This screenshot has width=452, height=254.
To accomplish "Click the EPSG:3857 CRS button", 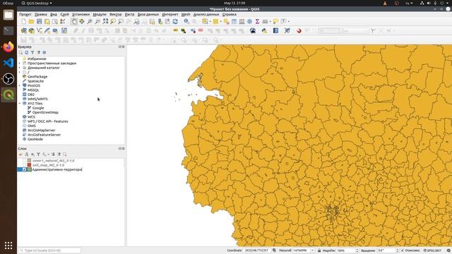I will click(433, 250).
